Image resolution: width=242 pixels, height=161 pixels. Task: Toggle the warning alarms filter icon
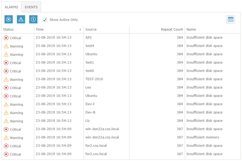(x=21, y=19)
